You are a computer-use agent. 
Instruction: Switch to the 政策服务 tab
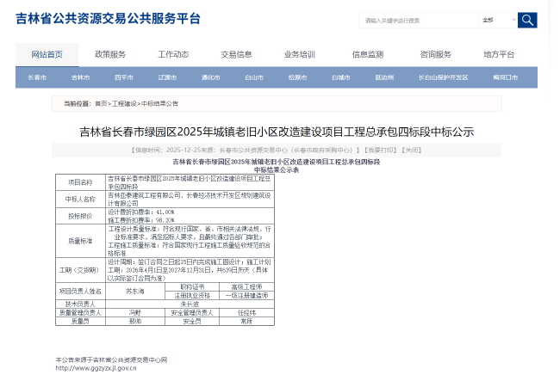pos(110,54)
